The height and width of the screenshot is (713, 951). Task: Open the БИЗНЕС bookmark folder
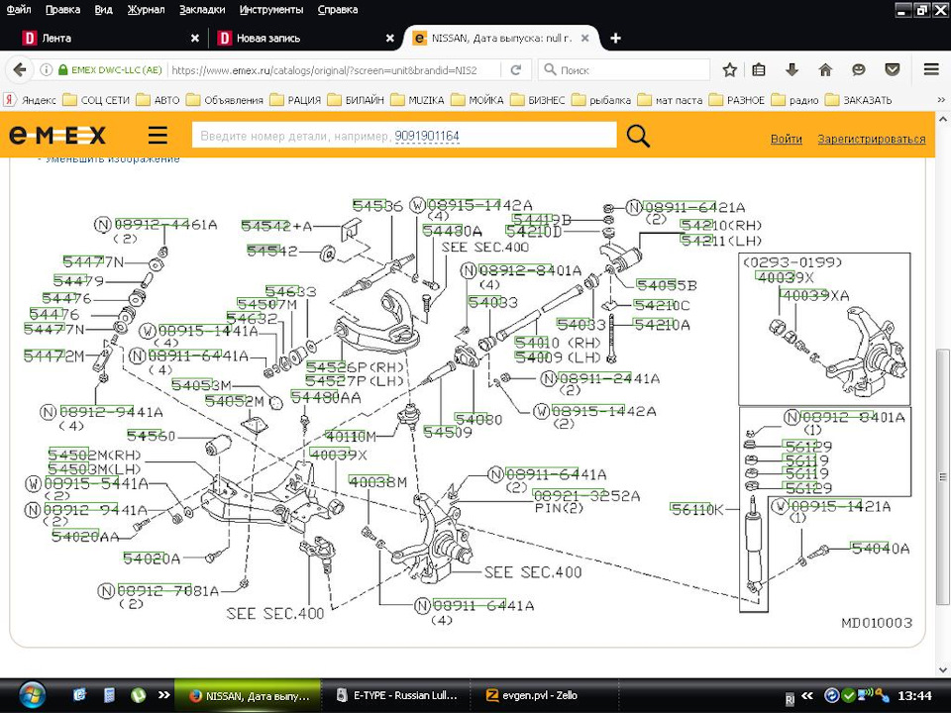[x=537, y=99]
